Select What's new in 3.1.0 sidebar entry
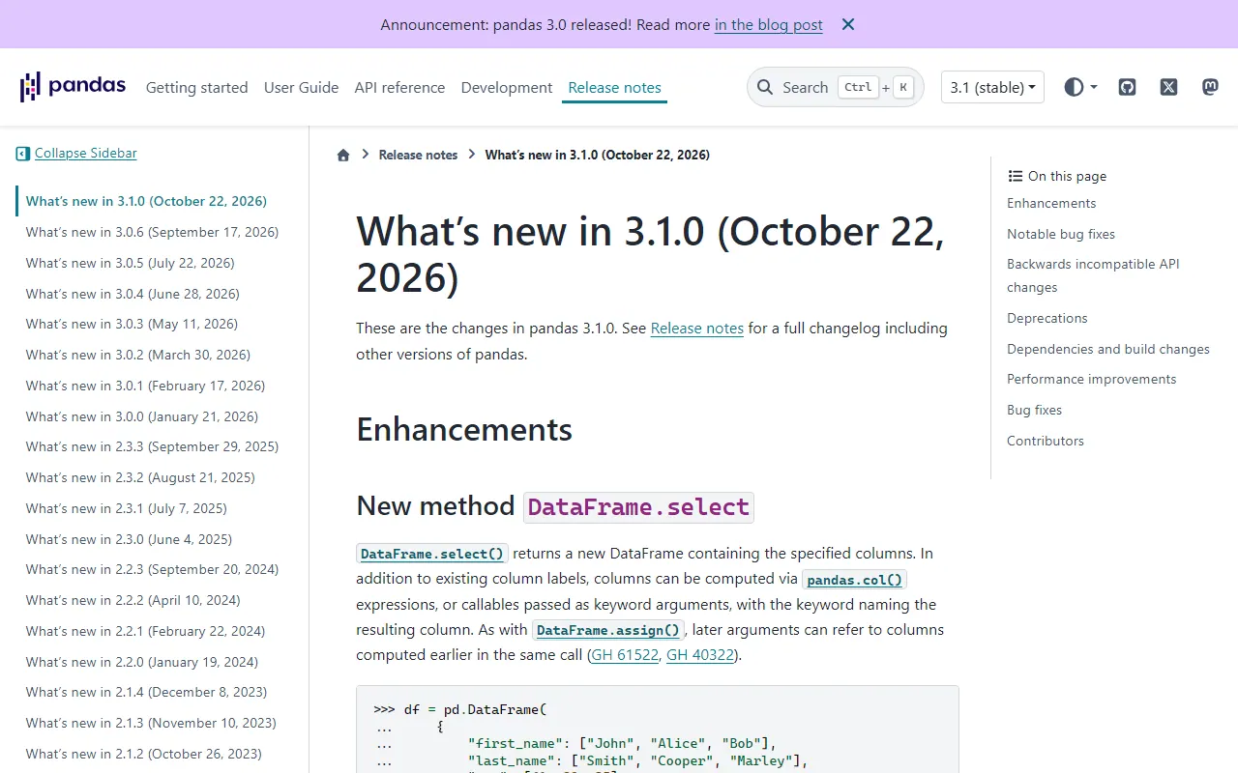 tap(146, 201)
